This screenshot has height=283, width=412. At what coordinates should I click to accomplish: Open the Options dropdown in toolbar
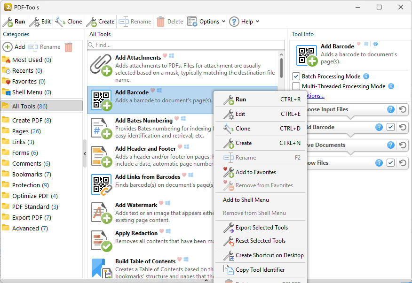coord(206,22)
